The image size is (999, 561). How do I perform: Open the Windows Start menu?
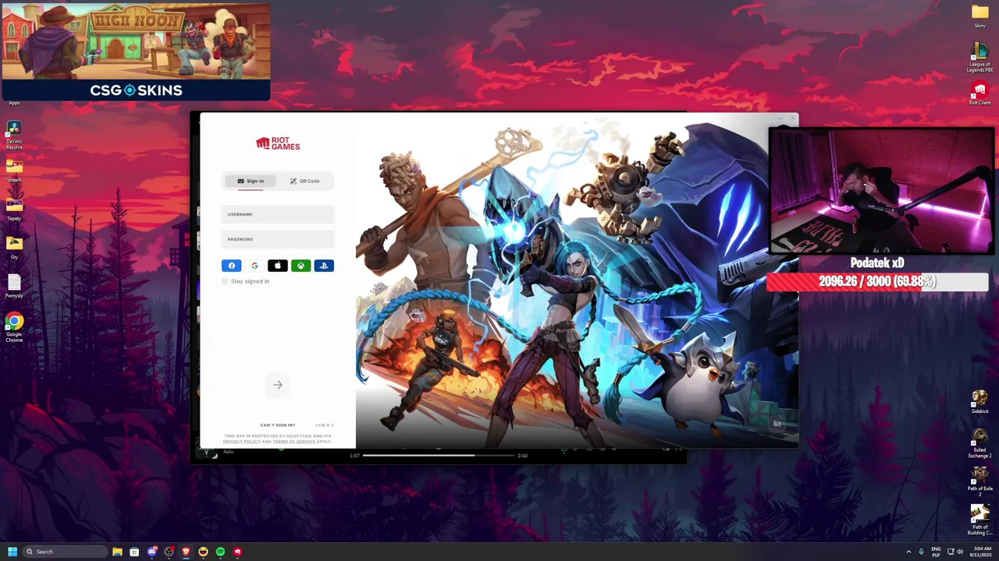coord(12,552)
